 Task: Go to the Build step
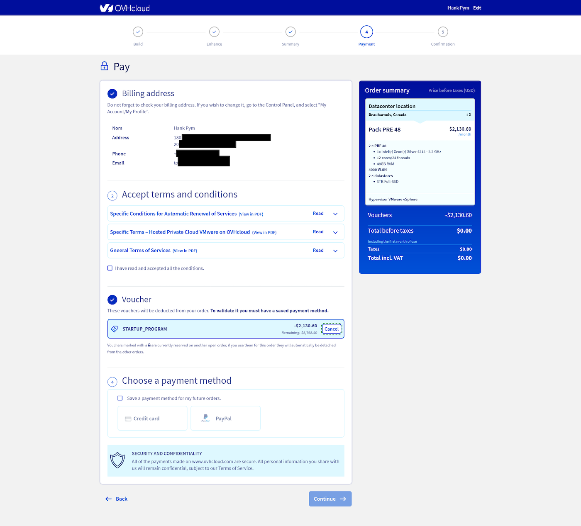coord(138,32)
